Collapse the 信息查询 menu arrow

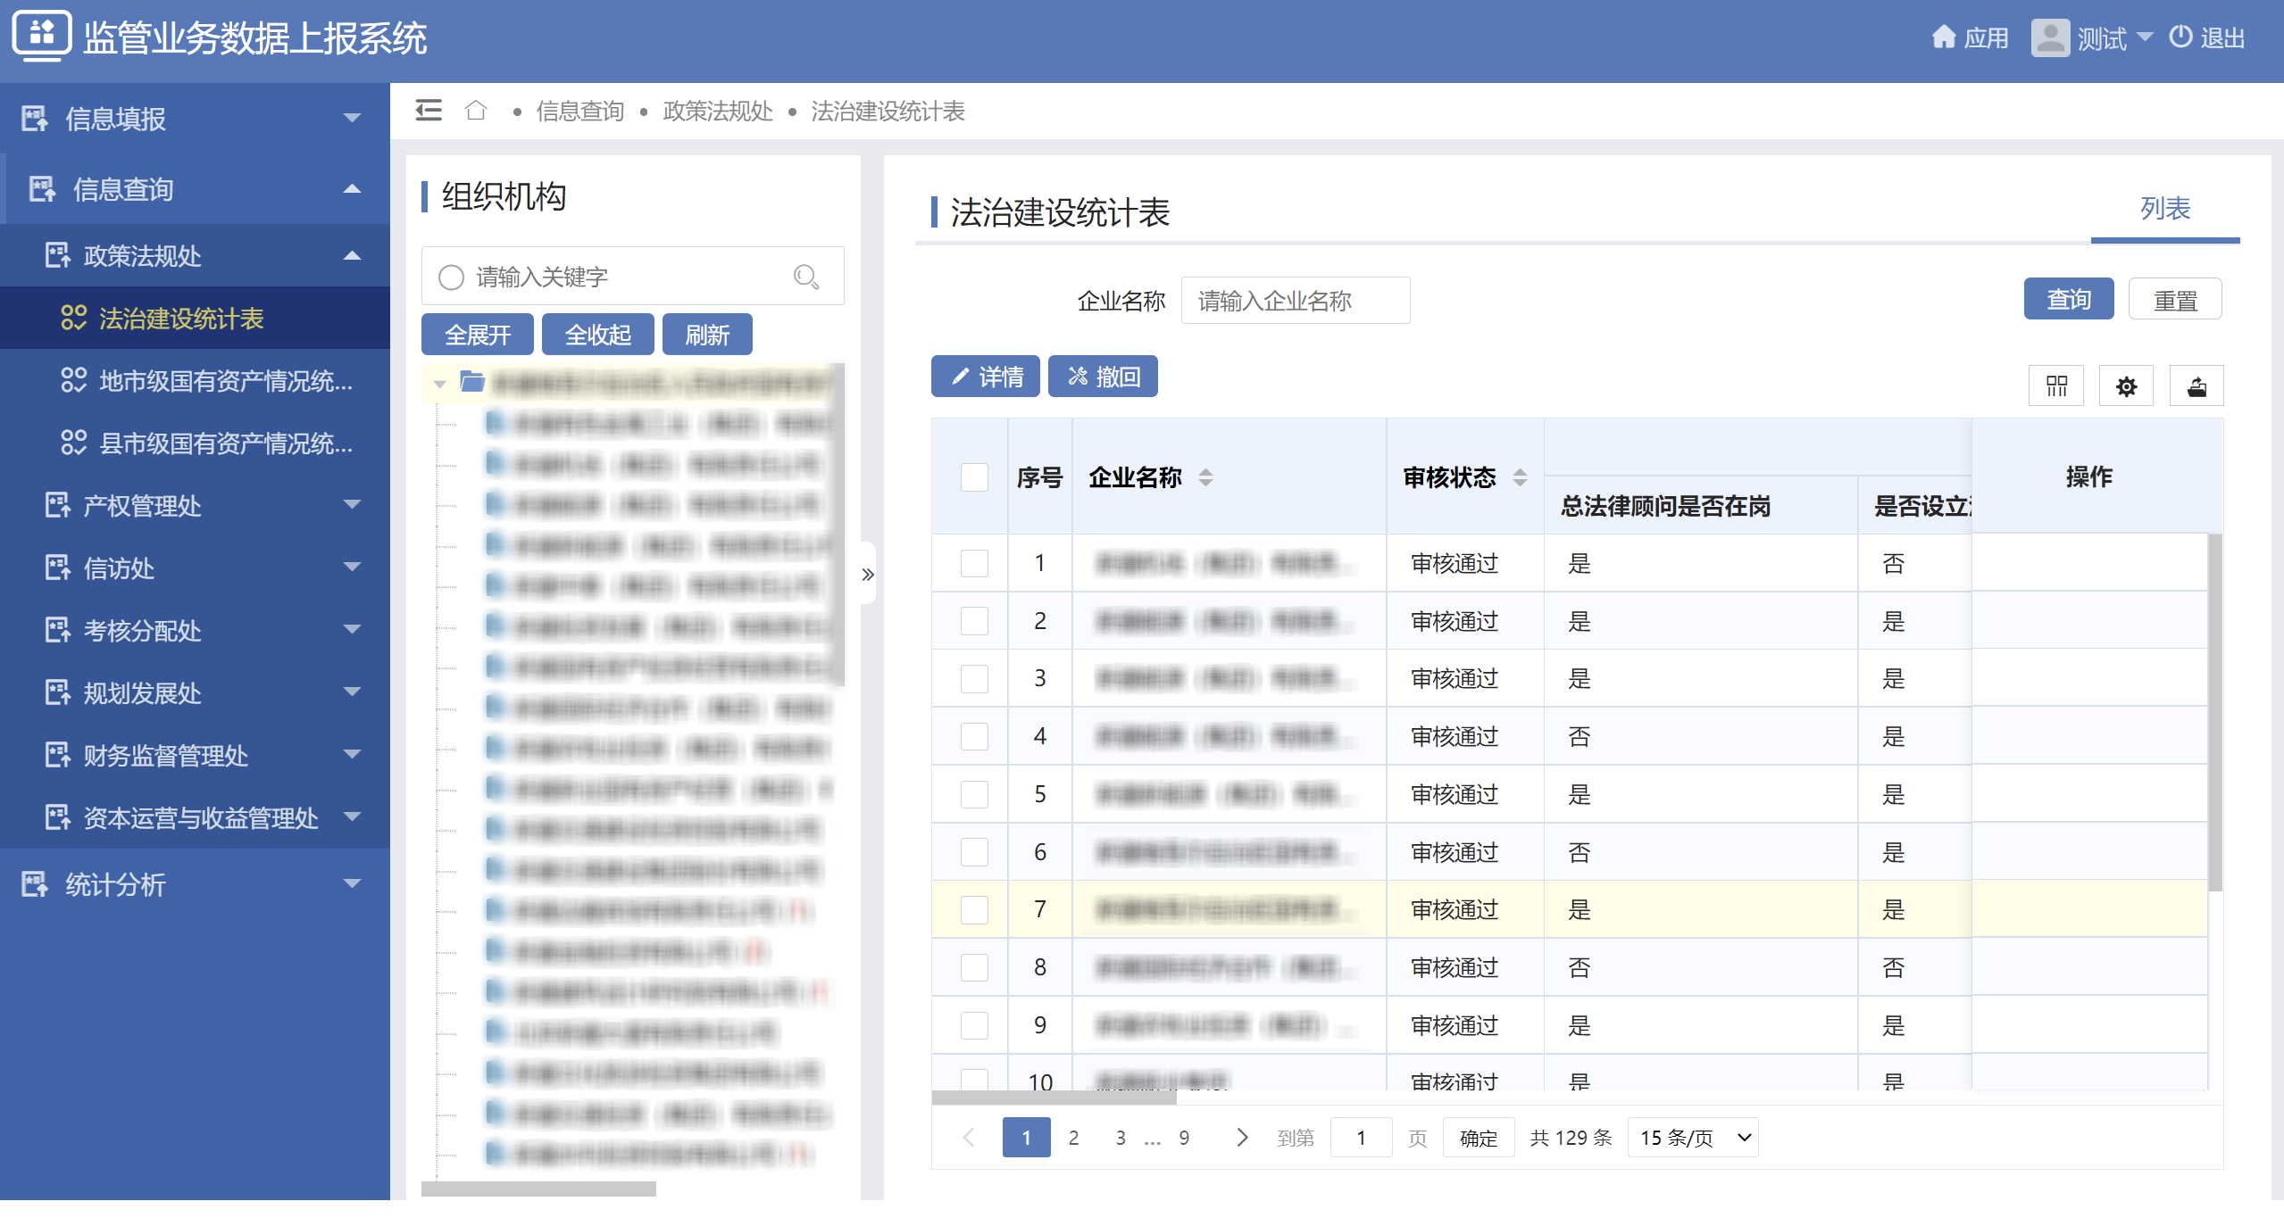(x=353, y=188)
